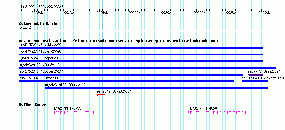Open the esv2762746 (Vogler2010) variant label

[x=41, y=71]
